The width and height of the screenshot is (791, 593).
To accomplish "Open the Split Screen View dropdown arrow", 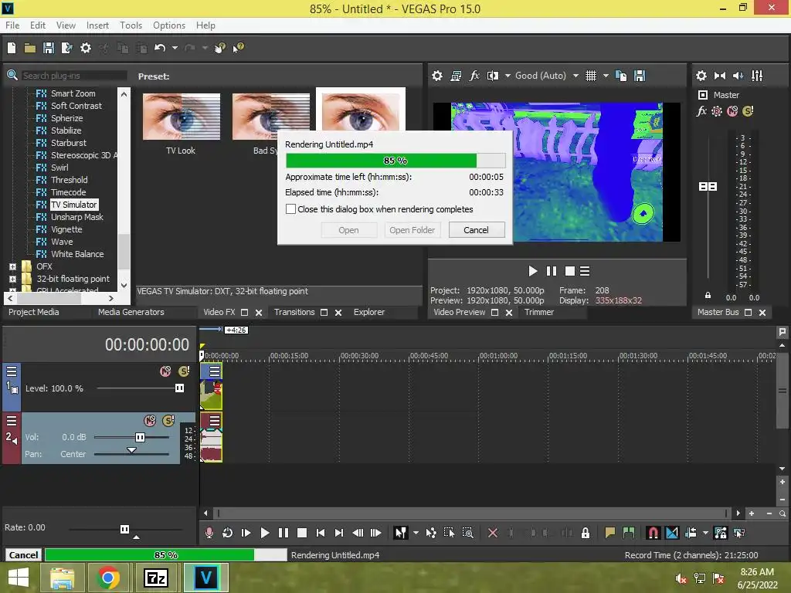I will coord(508,76).
